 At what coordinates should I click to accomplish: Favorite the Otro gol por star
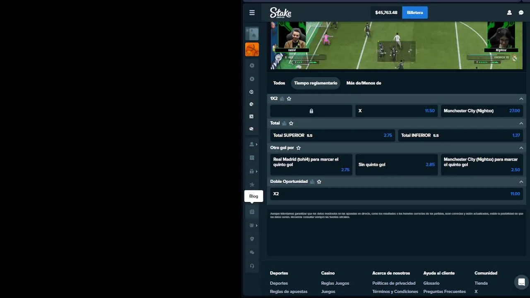pos(299,148)
